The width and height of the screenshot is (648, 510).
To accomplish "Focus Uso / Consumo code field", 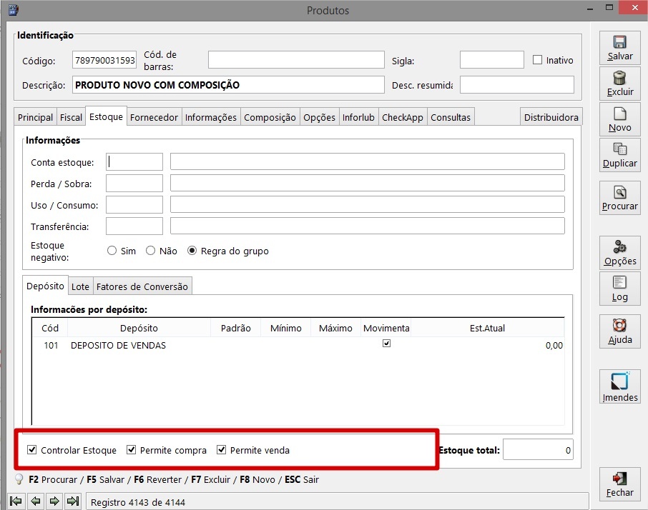I will pyautogui.click(x=134, y=205).
